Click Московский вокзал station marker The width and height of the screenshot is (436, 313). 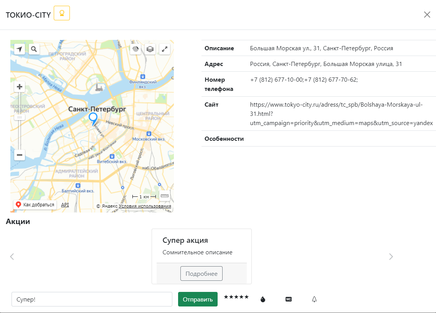click(x=149, y=134)
